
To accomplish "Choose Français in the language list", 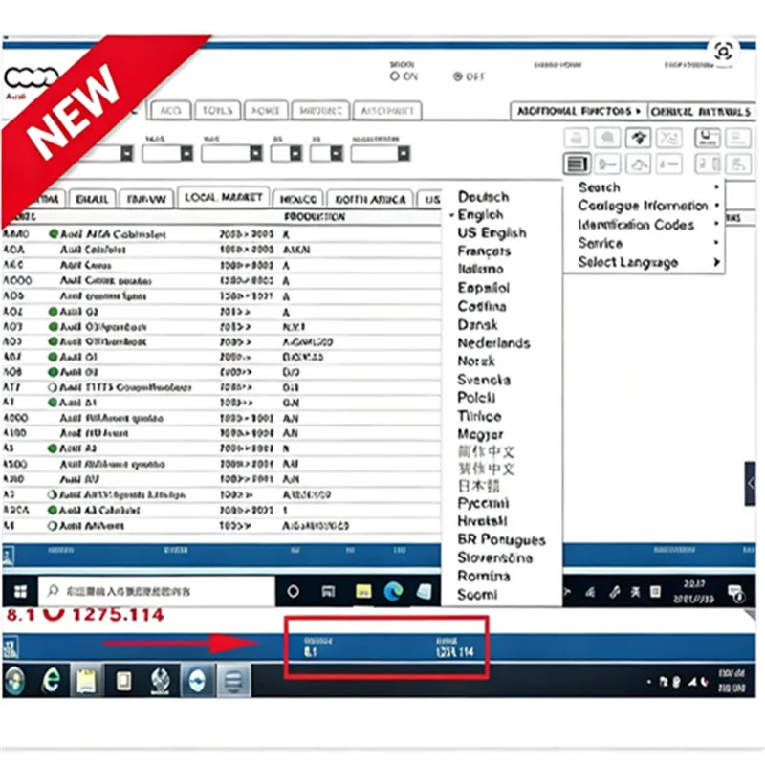I will (x=484, y=251).
